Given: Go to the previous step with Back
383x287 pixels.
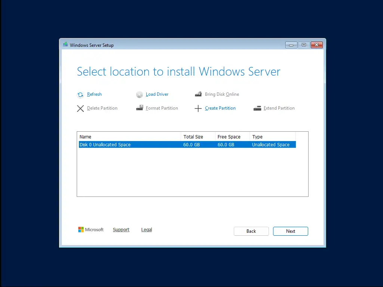Looking at the screenshot, I should point(251,231).
